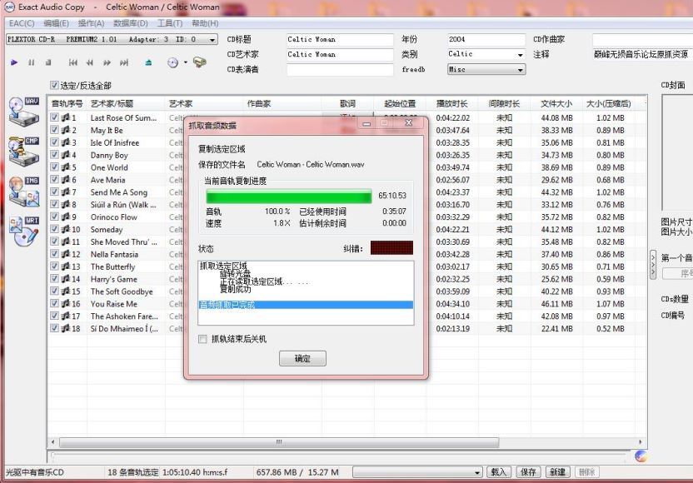693x483 pixels.
Task: Open the 数据库(D) menu
Action: point(131,23)
